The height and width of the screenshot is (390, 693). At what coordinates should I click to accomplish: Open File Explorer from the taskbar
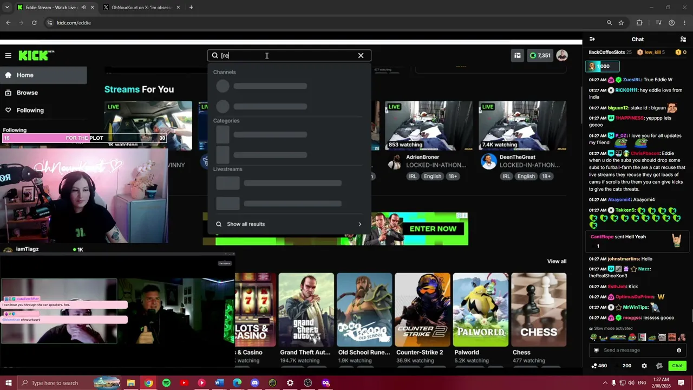click(x=131, y=383)
